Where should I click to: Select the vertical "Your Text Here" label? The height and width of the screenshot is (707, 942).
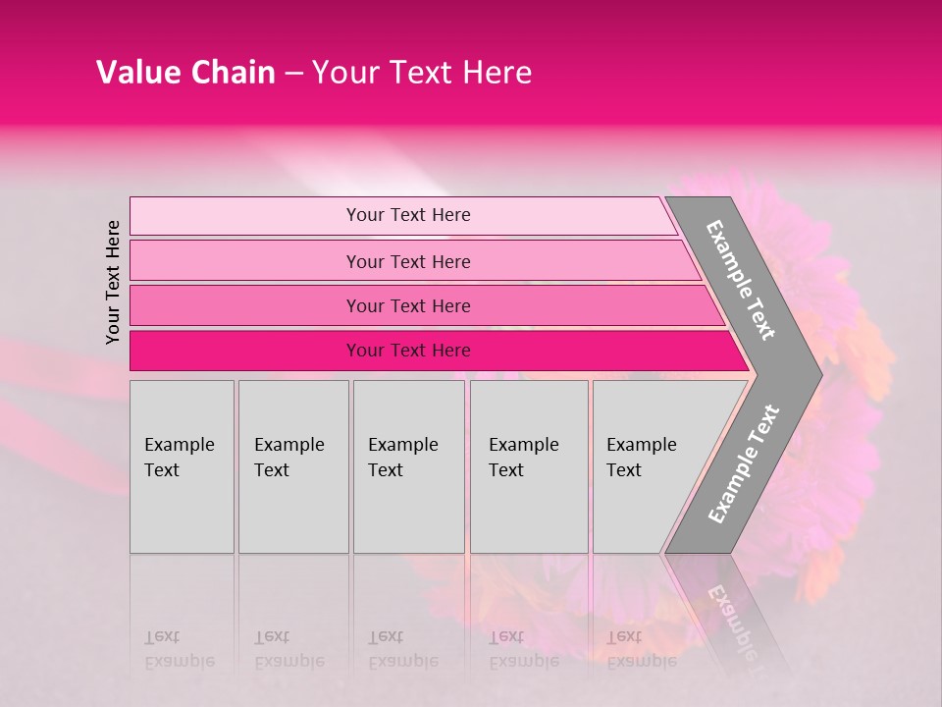click(x=113, y=282)
